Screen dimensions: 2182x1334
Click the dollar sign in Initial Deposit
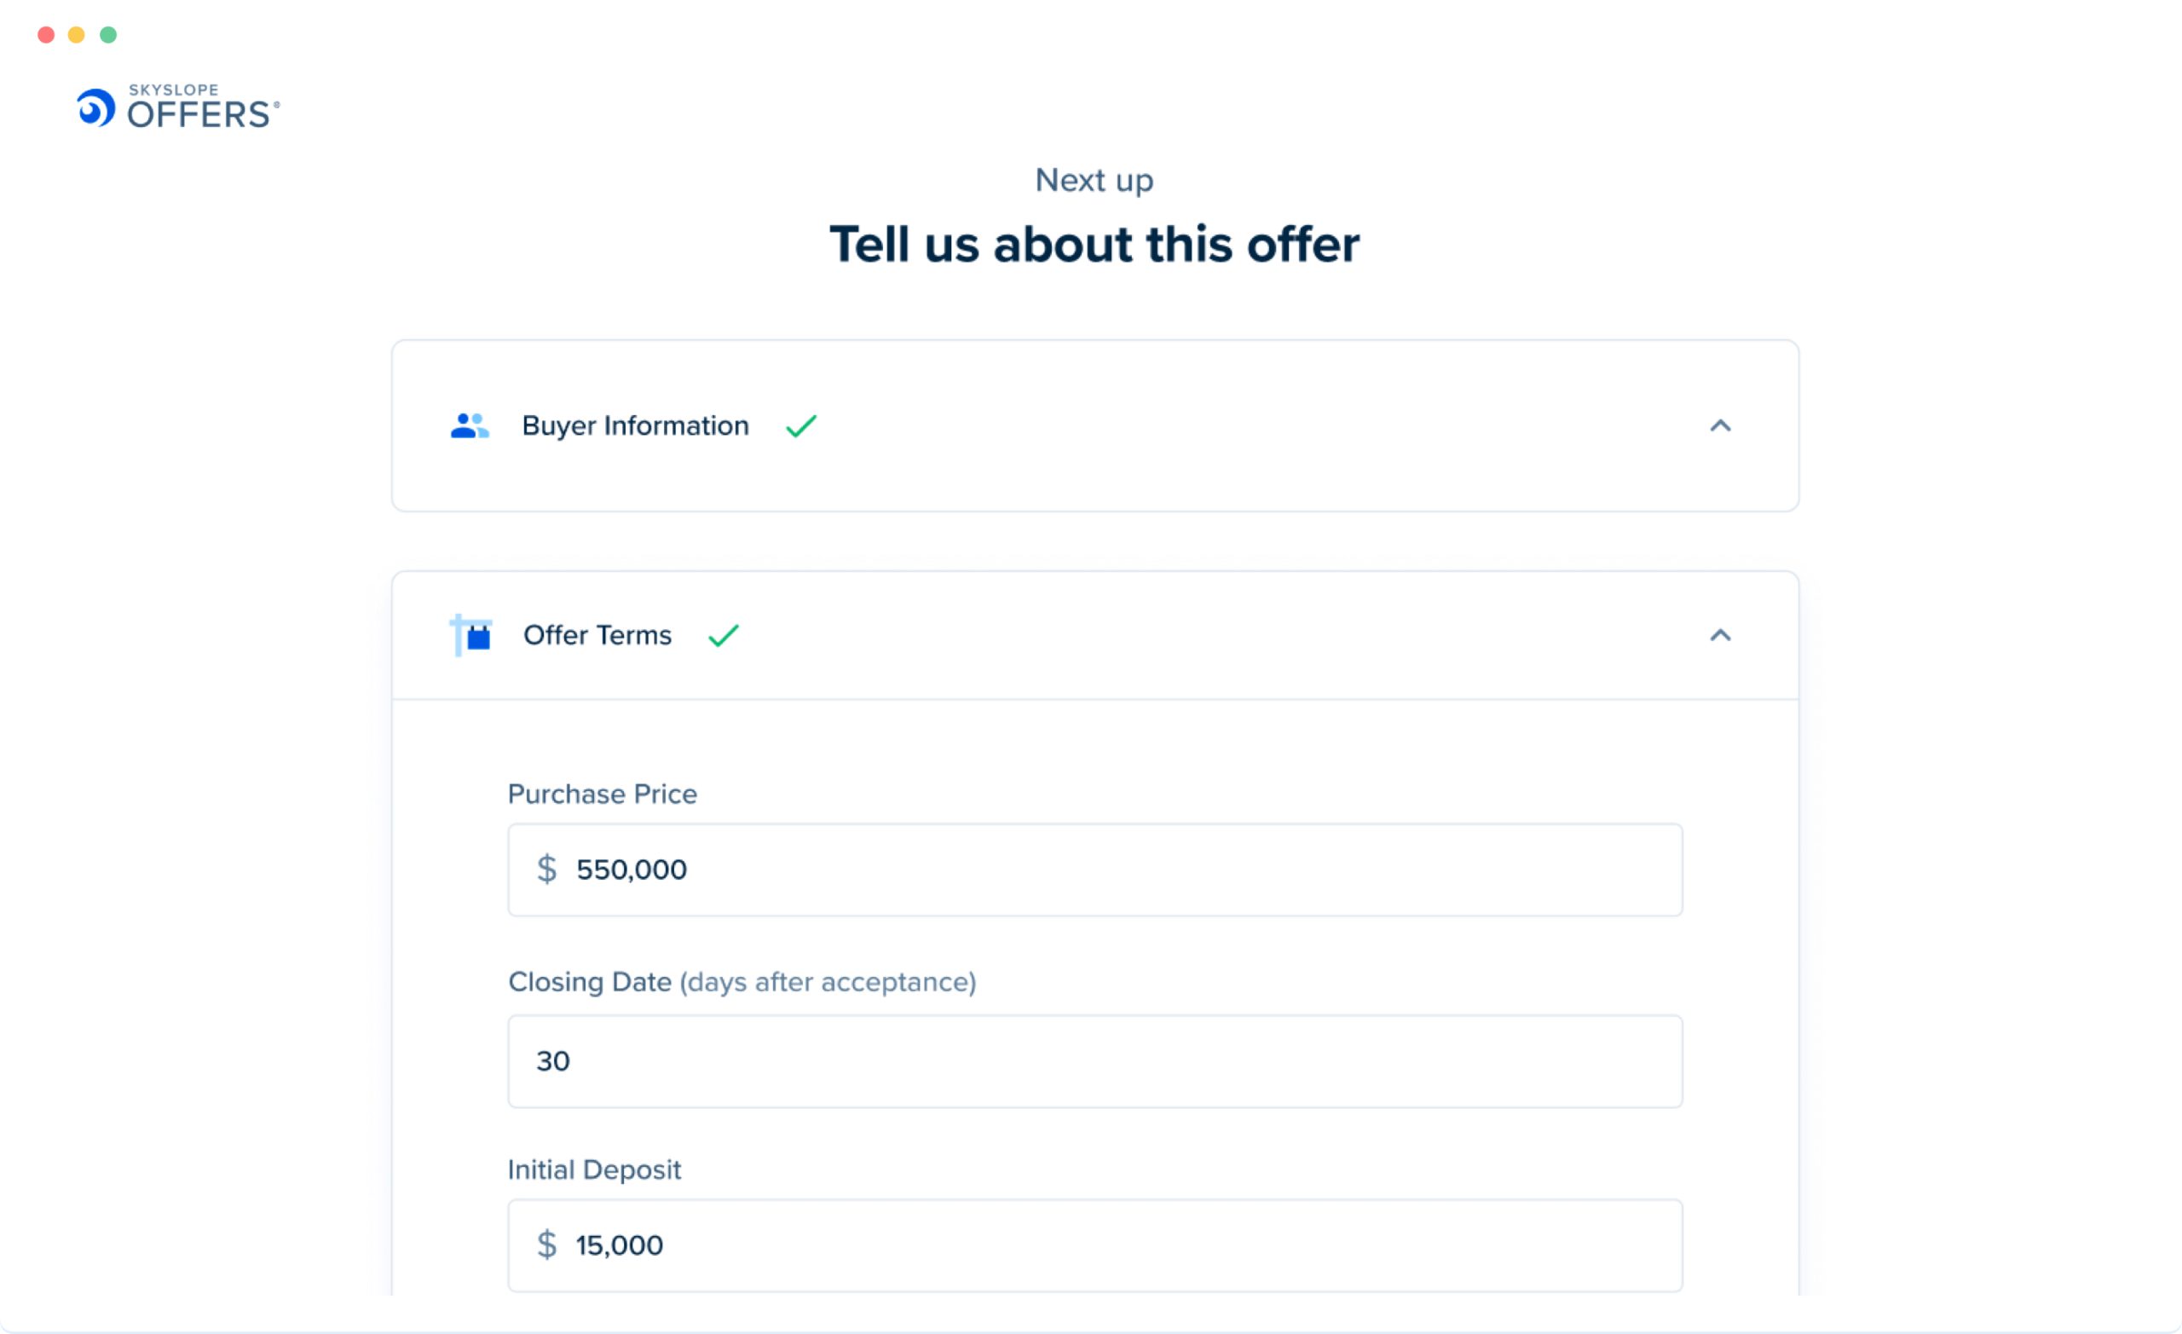click(546, 1244)
